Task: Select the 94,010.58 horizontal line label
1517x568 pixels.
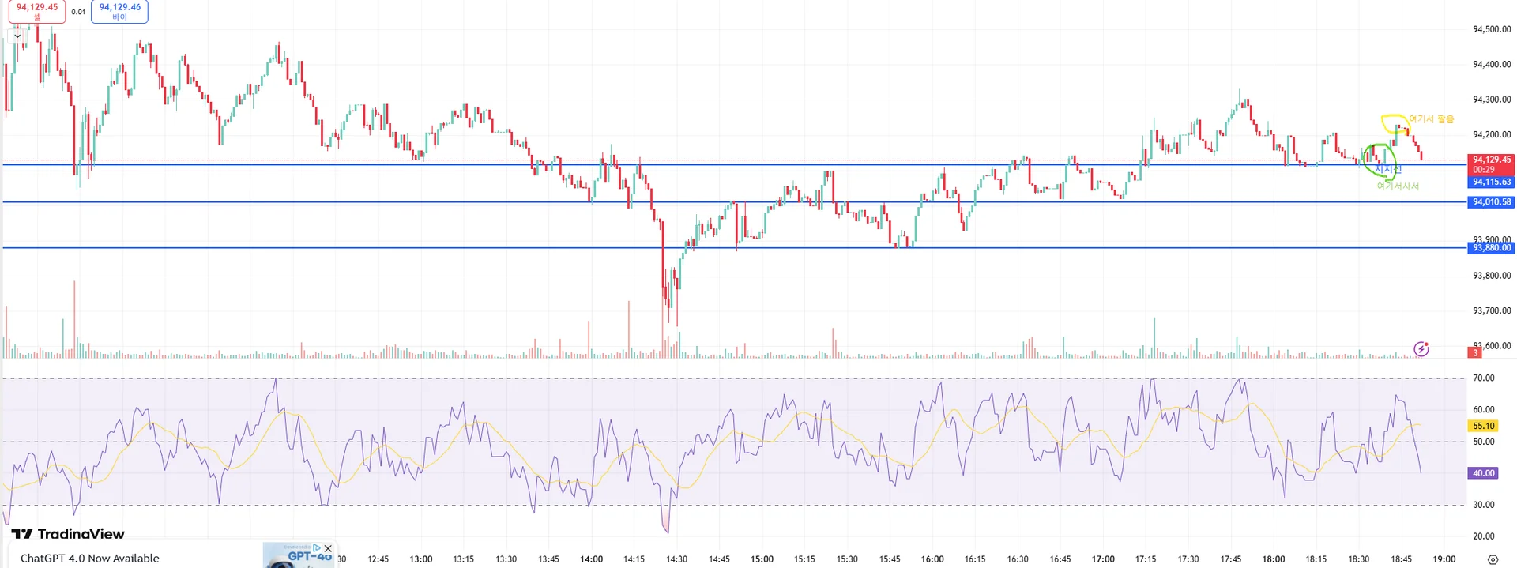Action: coord(1491,202)
